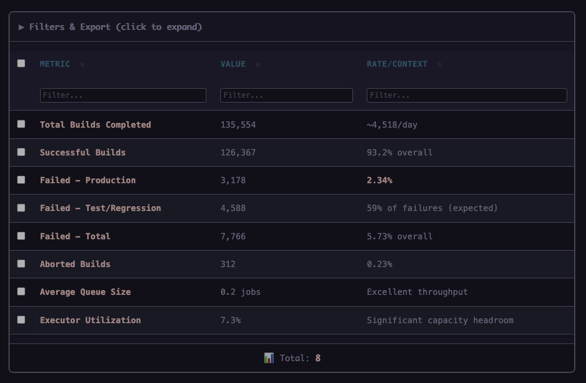This screenshot has height=383, width=586.
Task: Click the sort icon next to METRIC
Action: click(82, 65)
